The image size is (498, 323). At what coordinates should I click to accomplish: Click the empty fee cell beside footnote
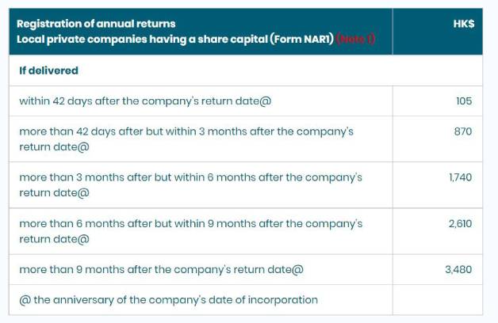point(437,300)
